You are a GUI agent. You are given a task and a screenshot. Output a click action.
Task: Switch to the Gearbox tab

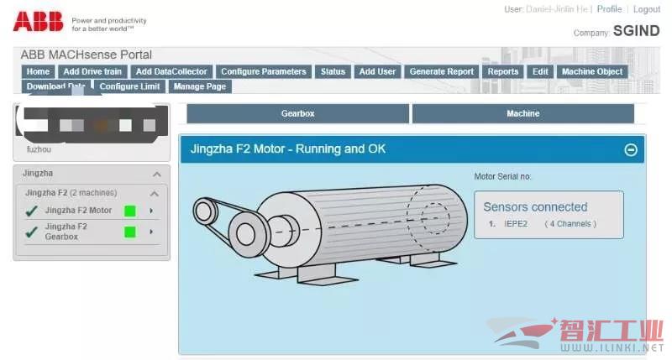(x=297, y=113)
